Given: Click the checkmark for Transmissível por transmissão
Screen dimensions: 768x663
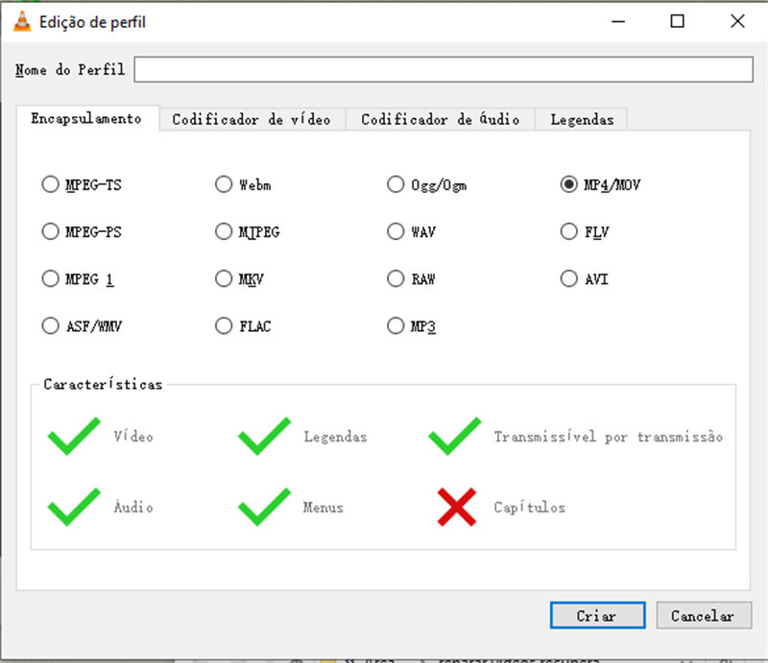Looking at the screenshot, I should (x=453, y=437).
